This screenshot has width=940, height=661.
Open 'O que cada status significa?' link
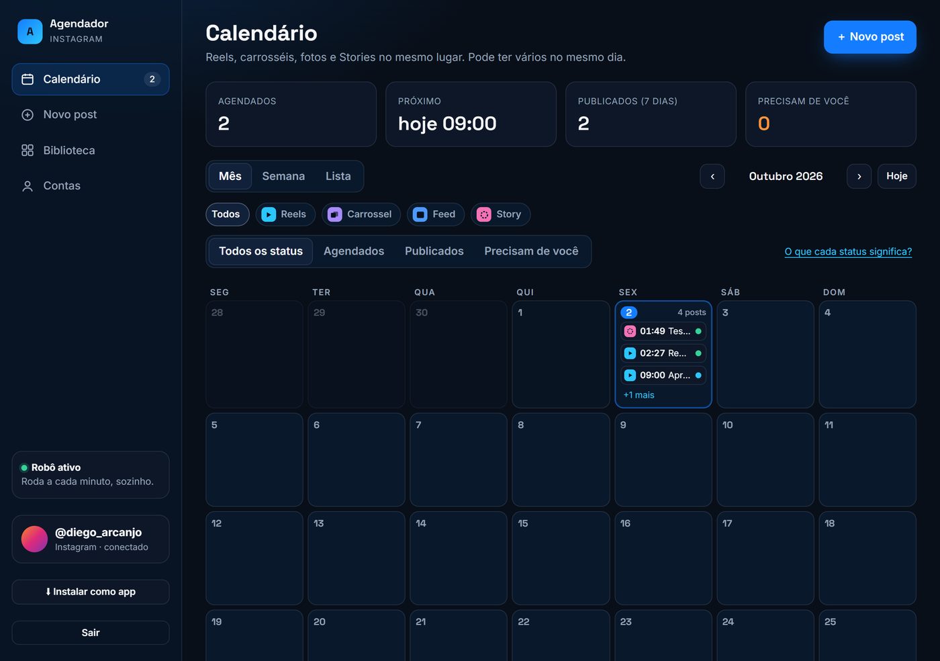pyautogui.click(x=848, y=251)
